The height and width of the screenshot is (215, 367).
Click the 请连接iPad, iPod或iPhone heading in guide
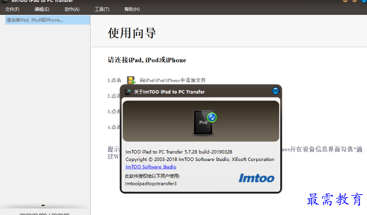(147, 60)
